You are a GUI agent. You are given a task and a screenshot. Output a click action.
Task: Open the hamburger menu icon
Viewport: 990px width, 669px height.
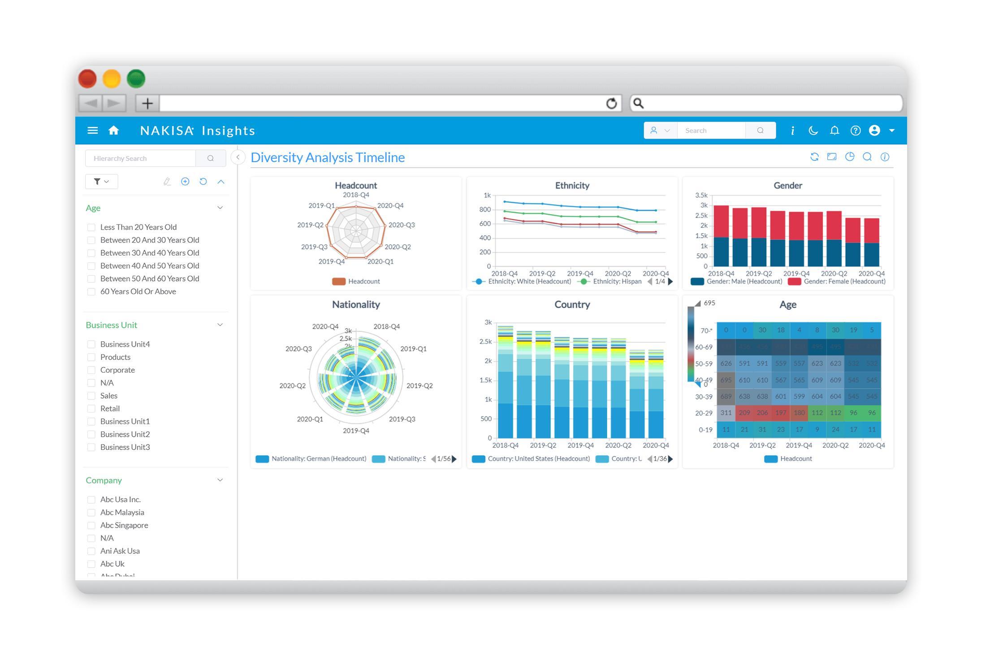pyautogui.click(x=92, y=130)
